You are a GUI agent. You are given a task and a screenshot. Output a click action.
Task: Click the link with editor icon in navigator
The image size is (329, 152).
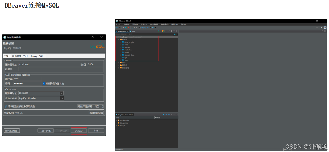169,31
